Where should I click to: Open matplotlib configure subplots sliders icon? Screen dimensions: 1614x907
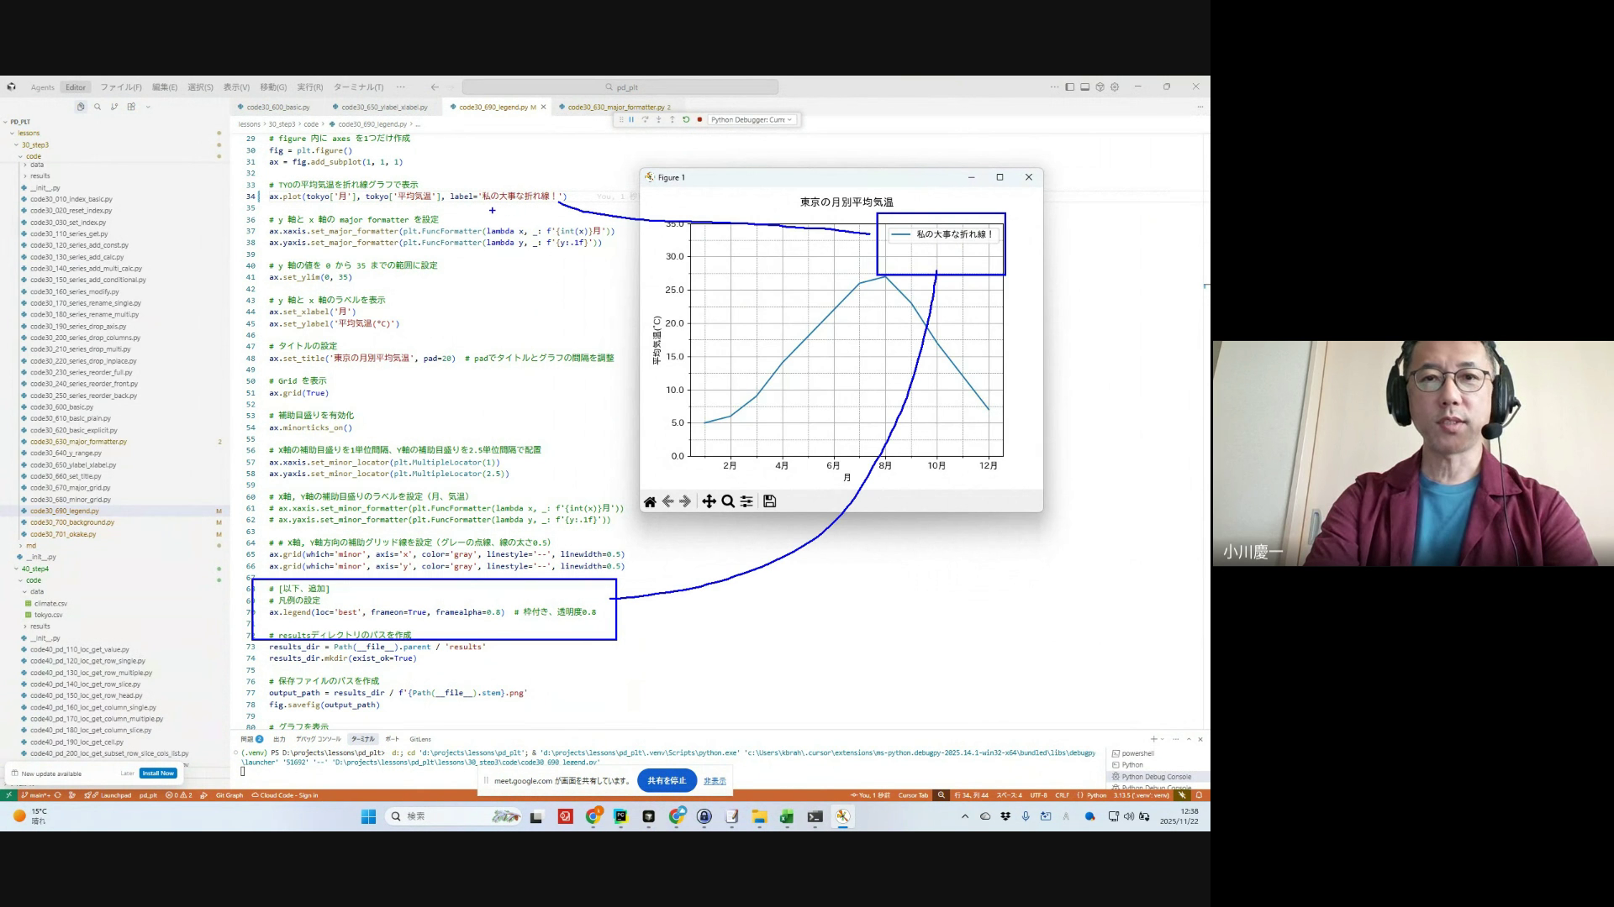point(746,501)
